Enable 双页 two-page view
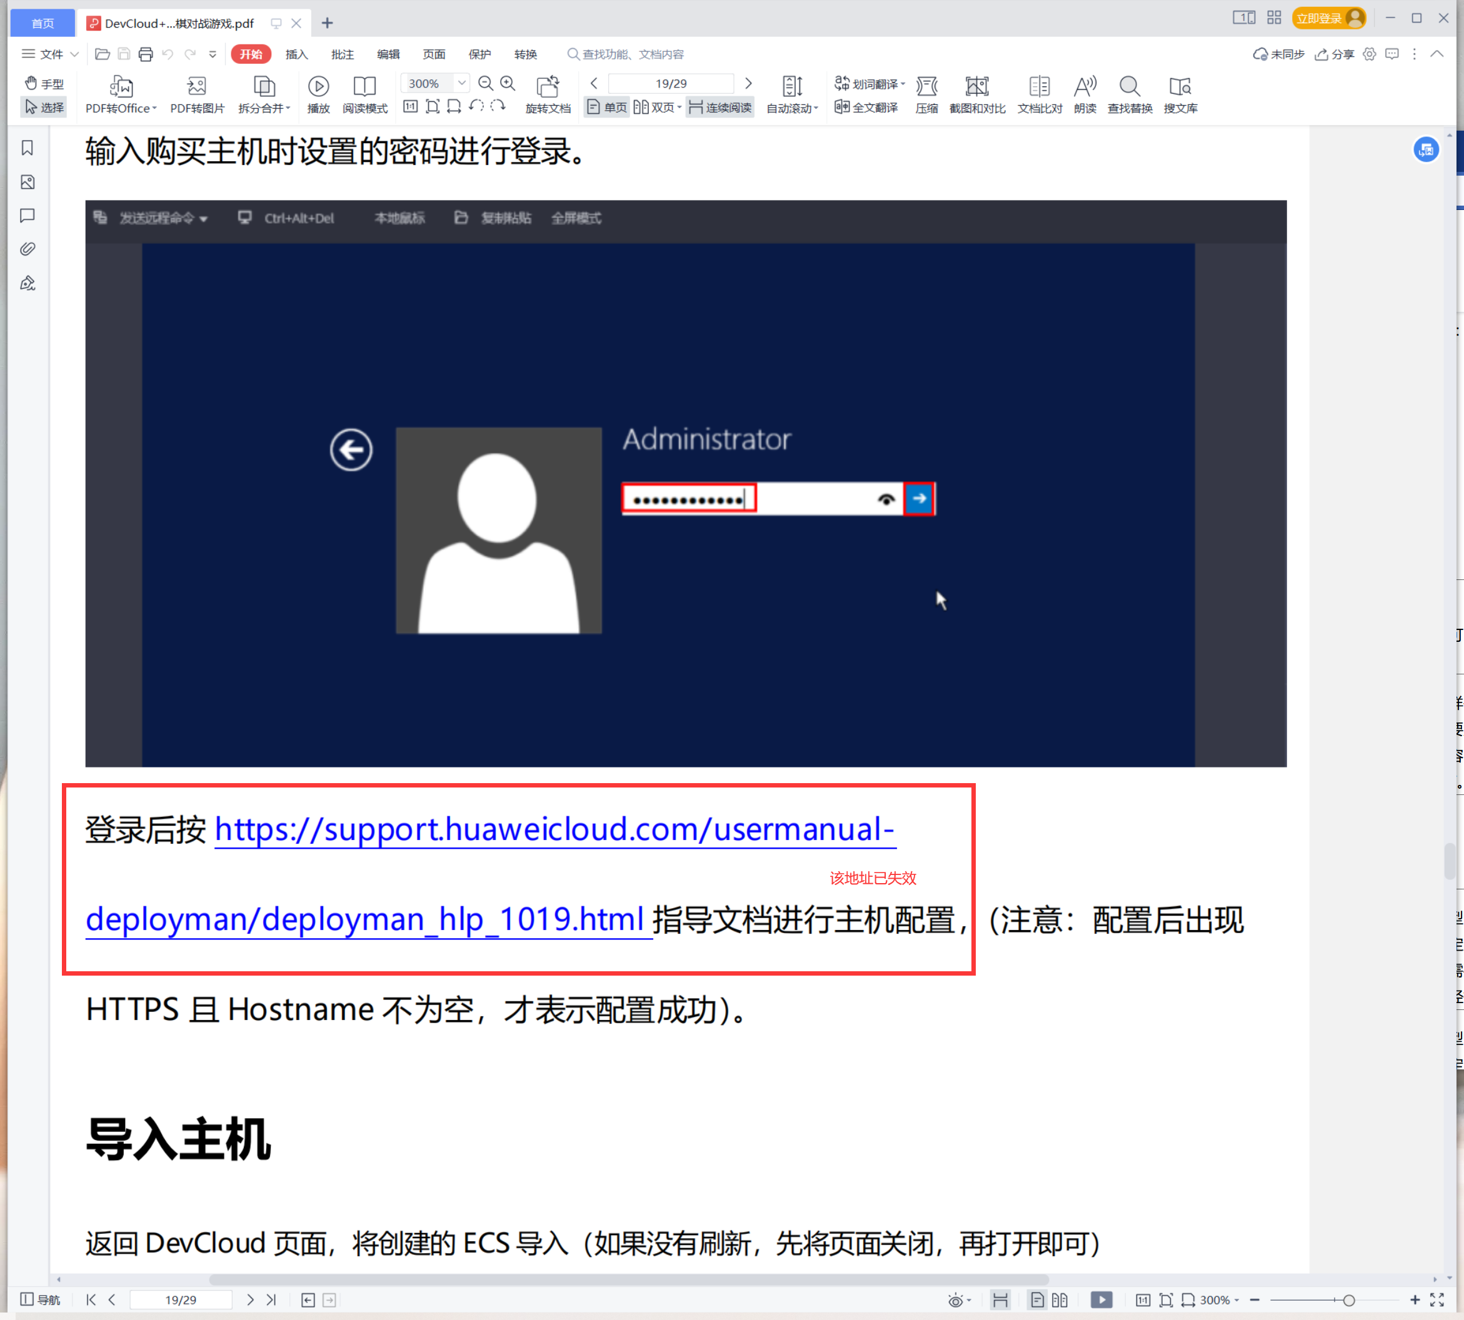1464x1320 pixels. tap(654, 107)
